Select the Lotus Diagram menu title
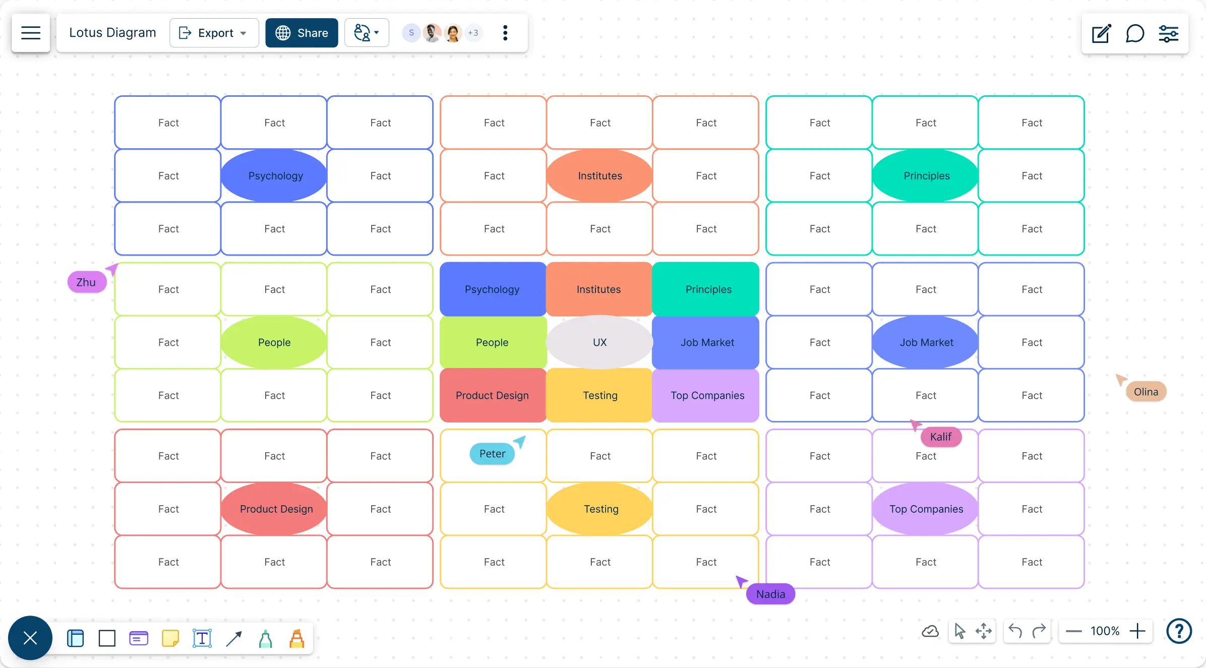The height and width of the screenshot is (668, 1206). click(113, 33)
